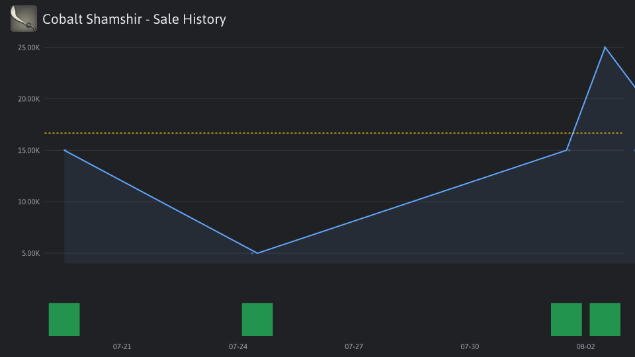Click the 5.00K price axis label

[31, 253]
